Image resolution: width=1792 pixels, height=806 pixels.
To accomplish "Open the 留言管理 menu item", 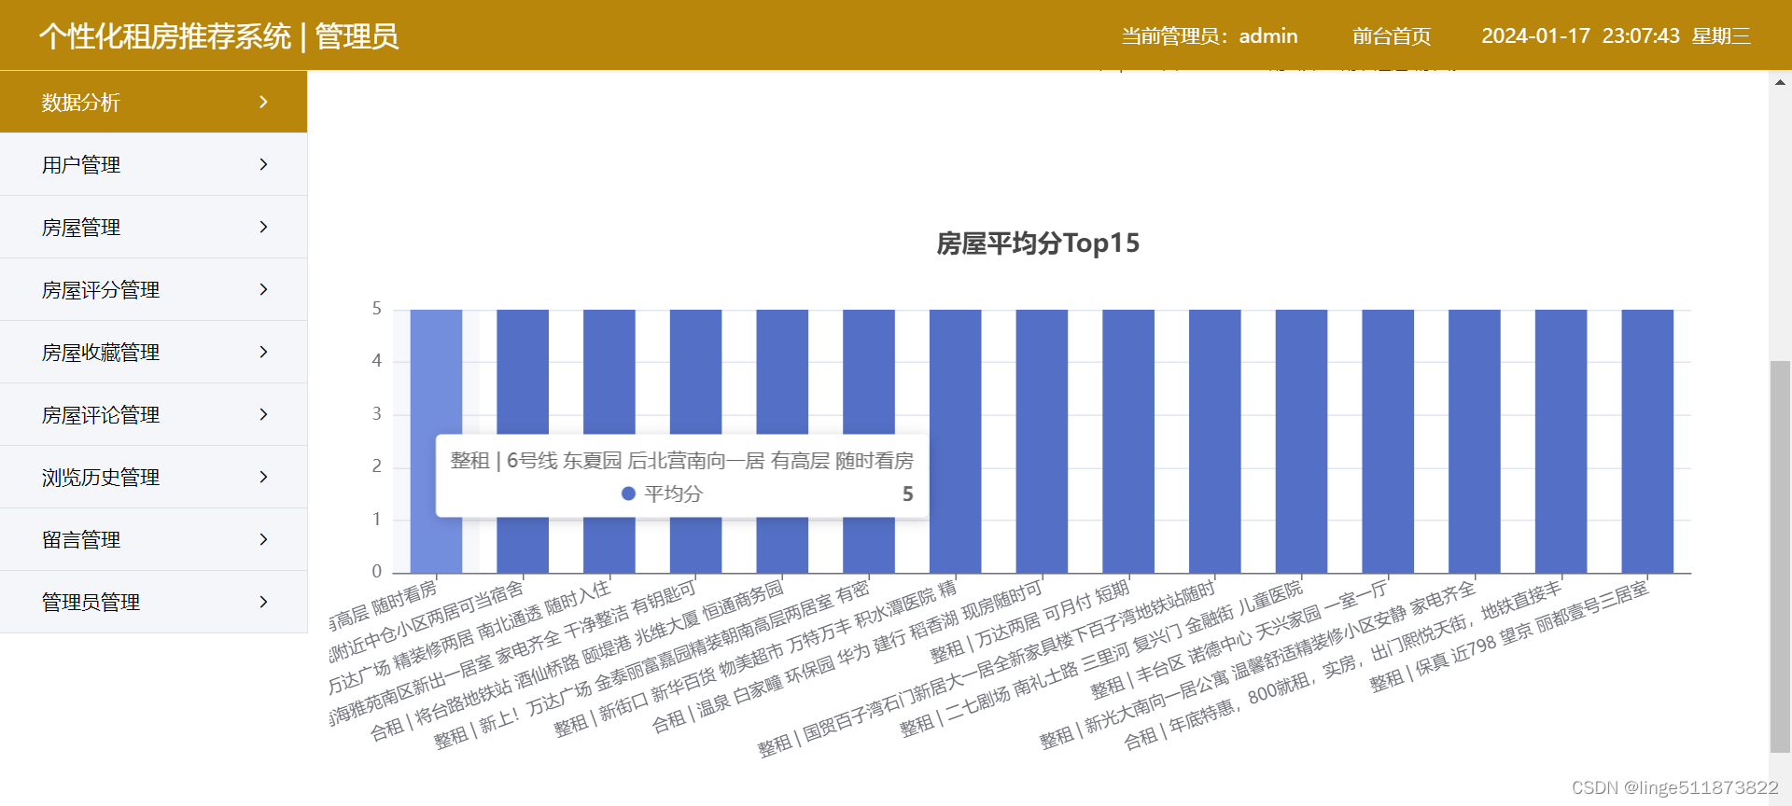I will (153, 539).
